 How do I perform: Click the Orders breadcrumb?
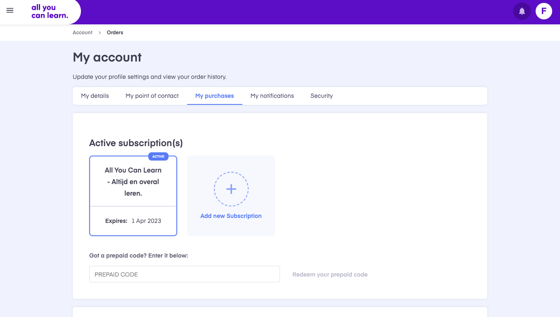[x=115, y=33]
